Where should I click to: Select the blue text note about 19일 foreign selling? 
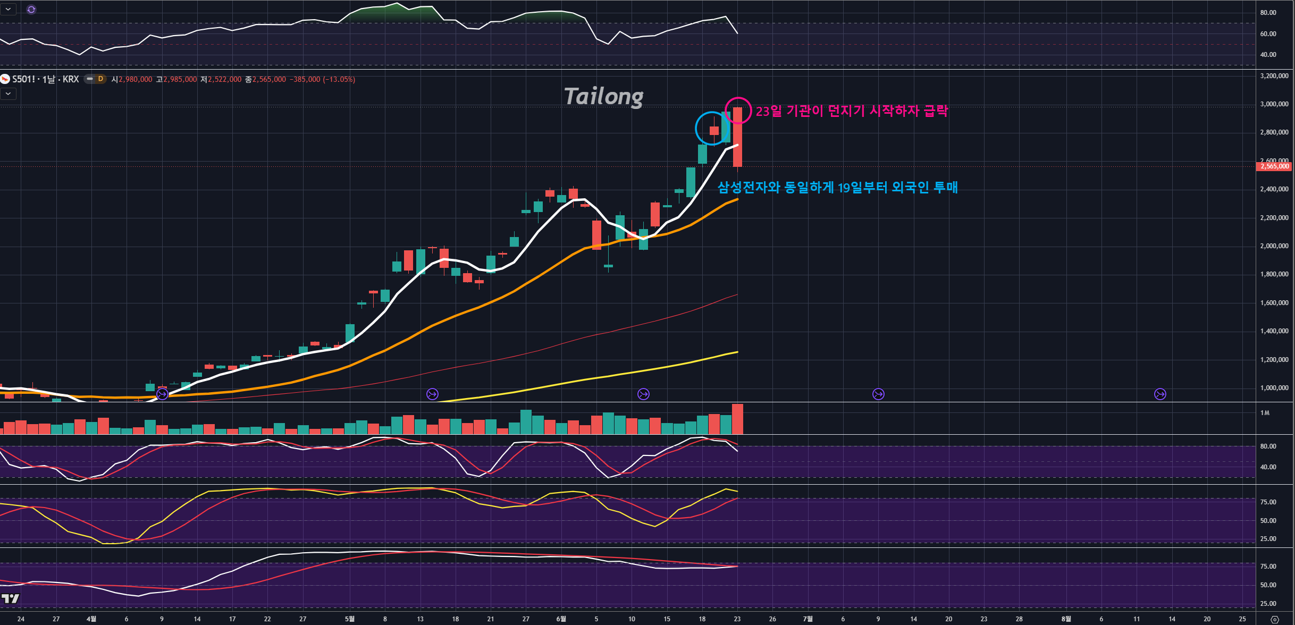838,187
